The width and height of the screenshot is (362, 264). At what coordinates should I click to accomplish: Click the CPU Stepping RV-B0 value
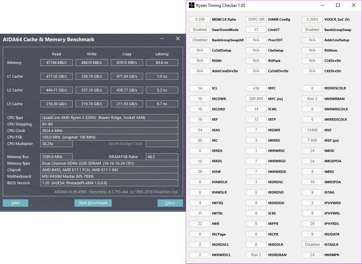pos(109,124)
